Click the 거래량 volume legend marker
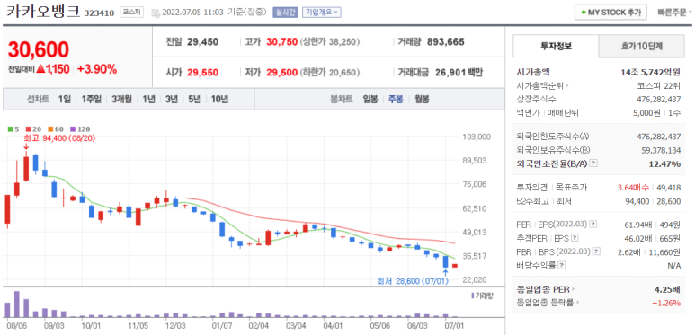This screenshot has width=695, height=335. click(482, 295)
